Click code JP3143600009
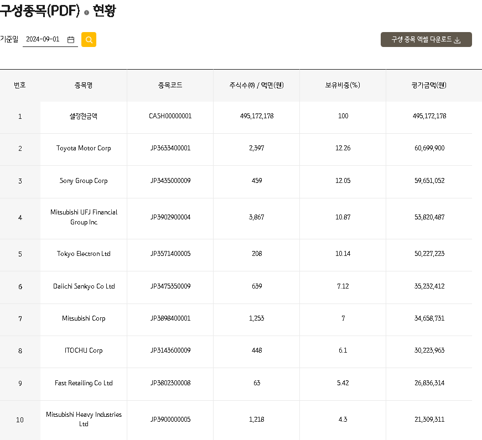The width and height of the screenshot is (482, 440). pos(170,350)
